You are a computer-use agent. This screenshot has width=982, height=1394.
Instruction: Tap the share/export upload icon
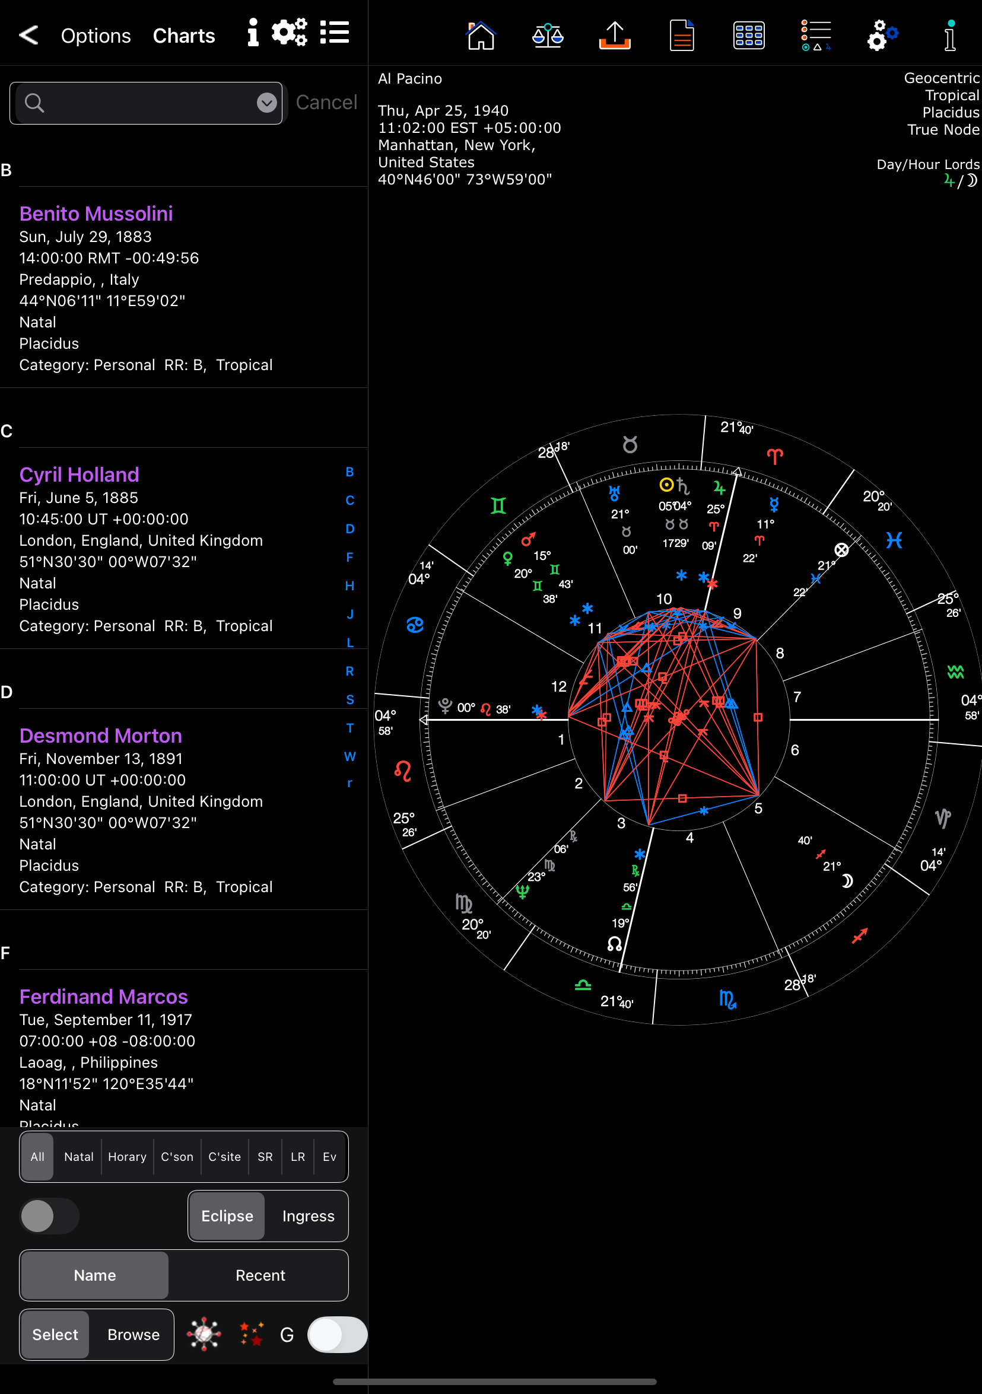(615, 35)
